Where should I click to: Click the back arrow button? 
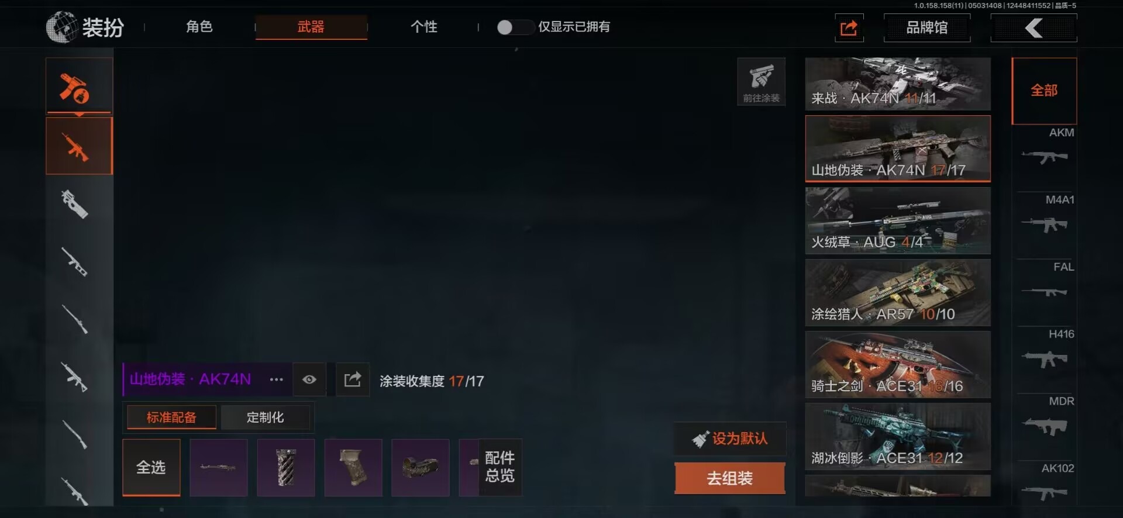point(1034,27)
